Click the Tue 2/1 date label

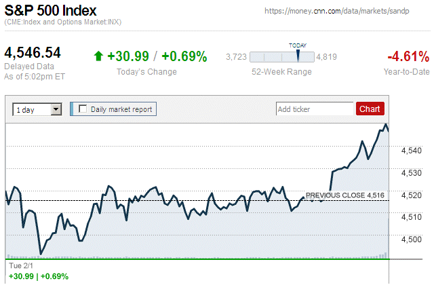pos(20,267)
